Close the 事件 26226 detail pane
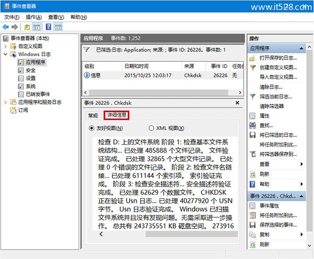The height and width of the screenshot is (259, 314). (x=237, y=103)
